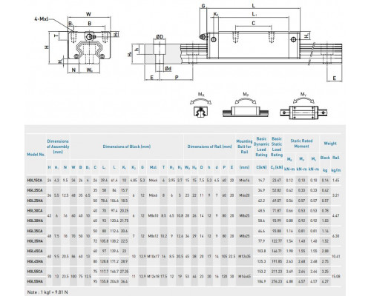
Task: Click the Static Rated Moment header
Action: click(301, 144)
